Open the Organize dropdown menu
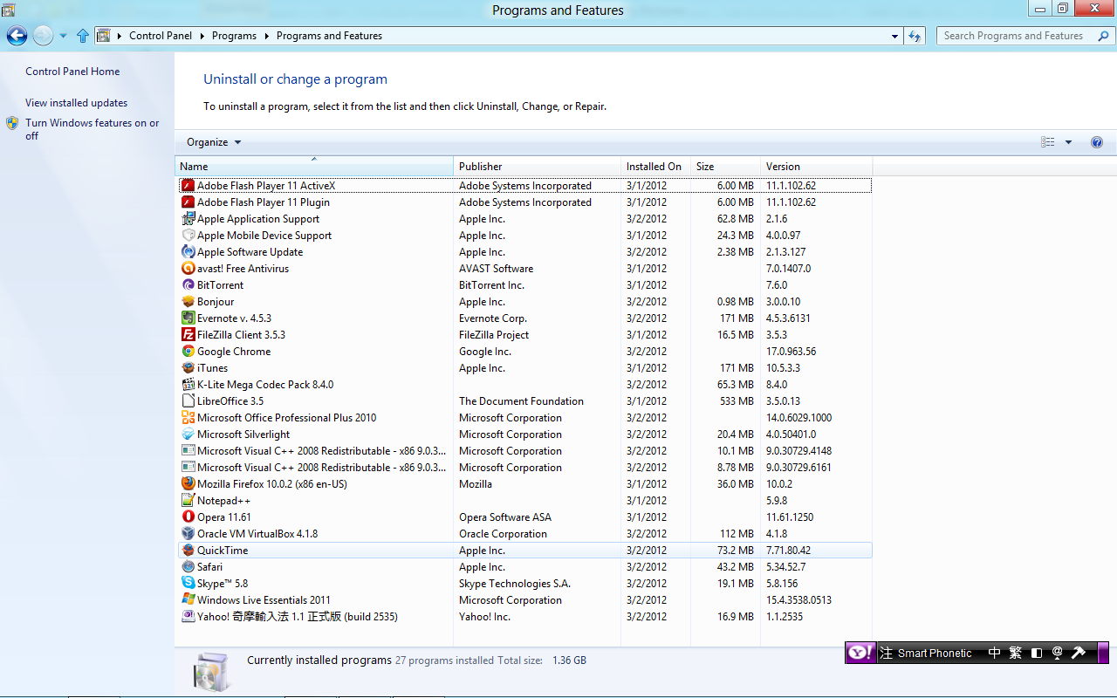The height and width of the screenshot is (698, 1117). [214, 142]
